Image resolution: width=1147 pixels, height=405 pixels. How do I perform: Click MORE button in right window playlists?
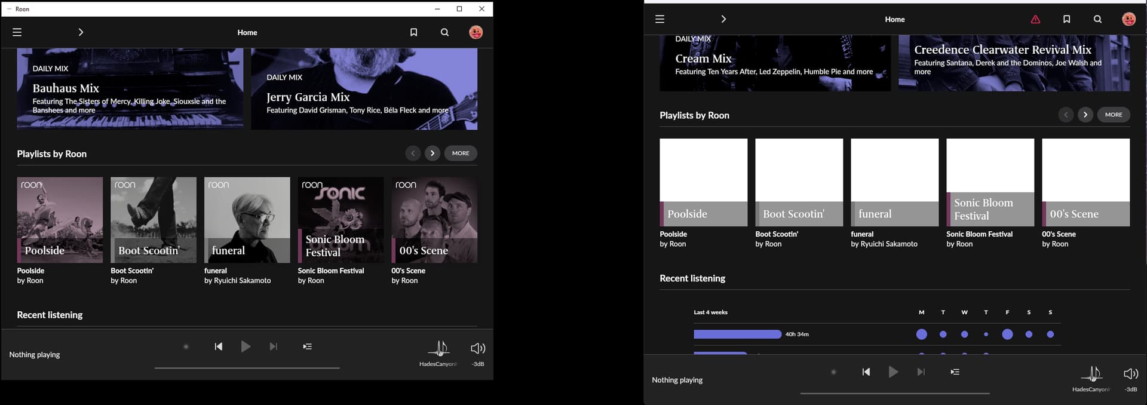[x=1114, y=115]
